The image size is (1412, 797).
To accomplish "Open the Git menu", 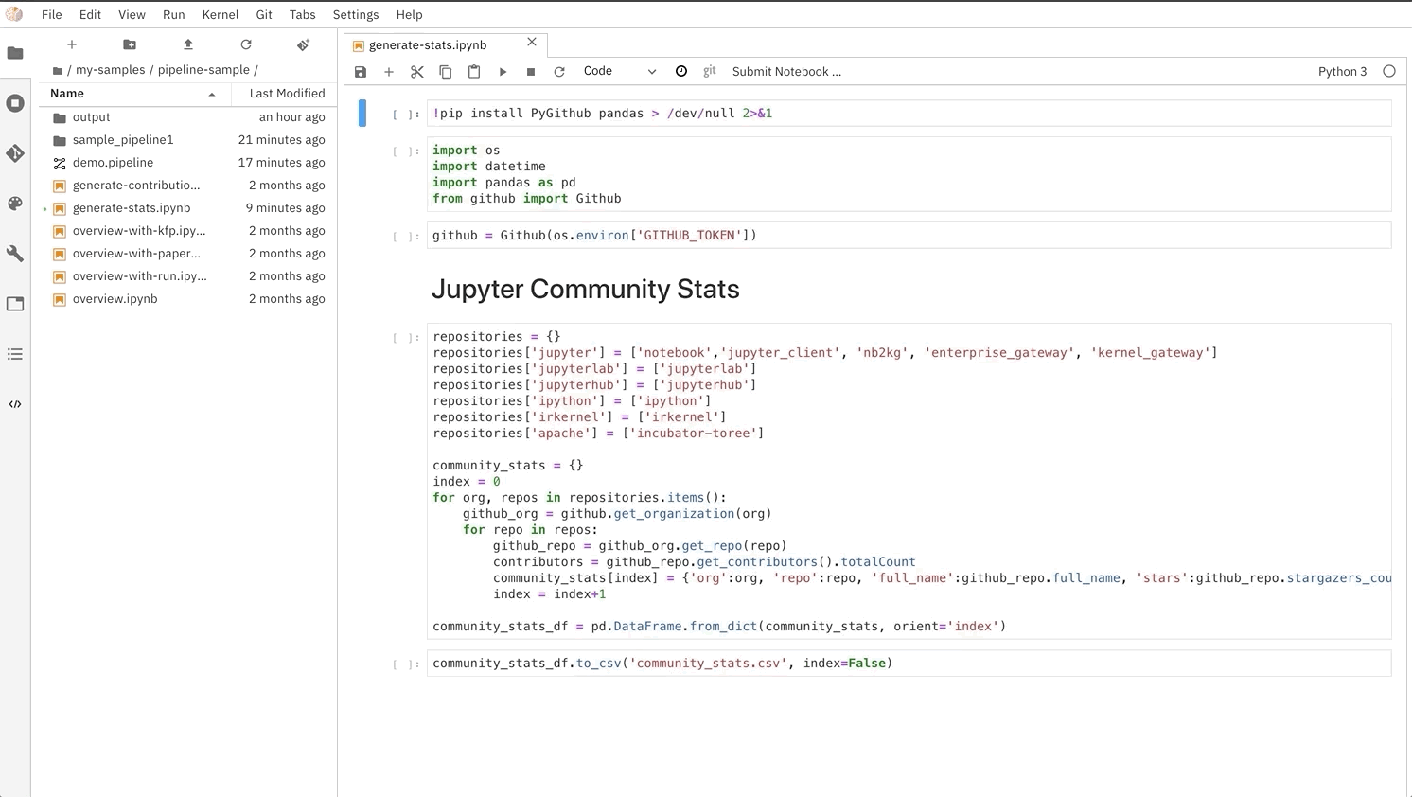I will pyautogui.click(x=264, y=14).
